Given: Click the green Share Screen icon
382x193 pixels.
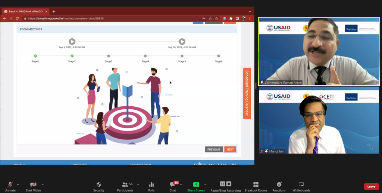Looking at the screenshot, I should pyautogui.click(x=196, y=184).
